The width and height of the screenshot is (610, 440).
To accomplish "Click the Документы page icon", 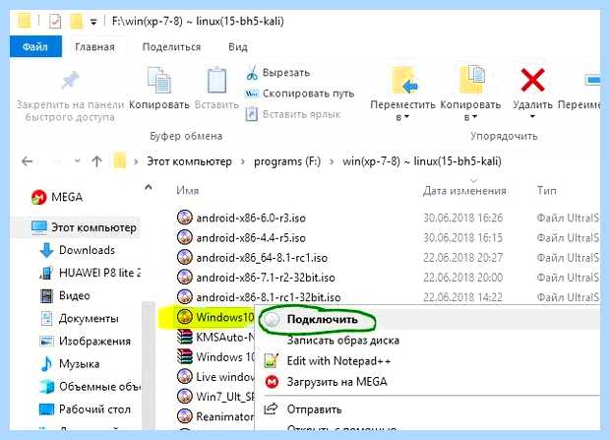I will pyautogui.click(x=46, y=319).
